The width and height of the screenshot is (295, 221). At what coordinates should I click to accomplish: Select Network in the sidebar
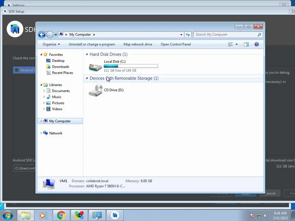(56, 133)
